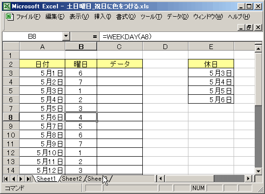Select row 14 header
This screenshot has width=265, height=194.
point(11,170)
